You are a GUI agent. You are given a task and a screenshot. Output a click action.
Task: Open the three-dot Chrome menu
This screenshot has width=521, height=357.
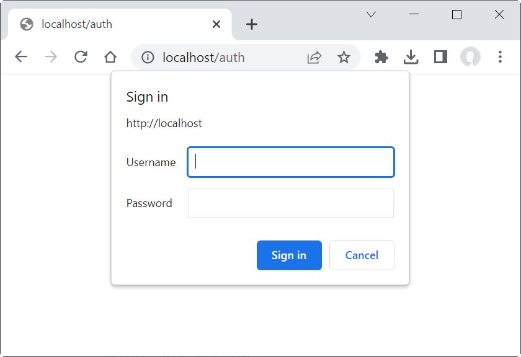(x=500, y=56)
